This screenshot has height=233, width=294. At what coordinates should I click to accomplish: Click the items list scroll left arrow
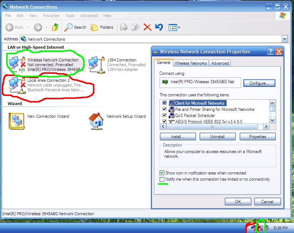pyautogui.click(x=163, y=126)
